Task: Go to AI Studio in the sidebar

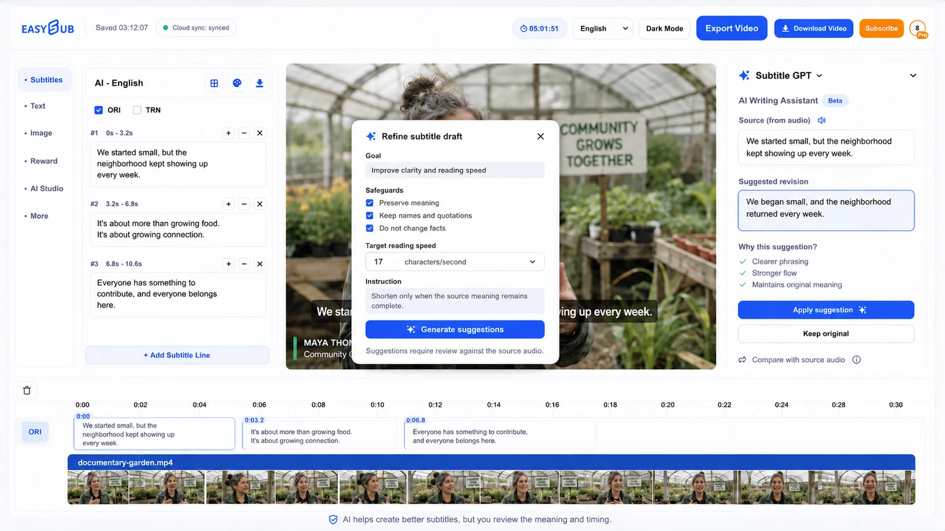Action: (x=47, y=189)
